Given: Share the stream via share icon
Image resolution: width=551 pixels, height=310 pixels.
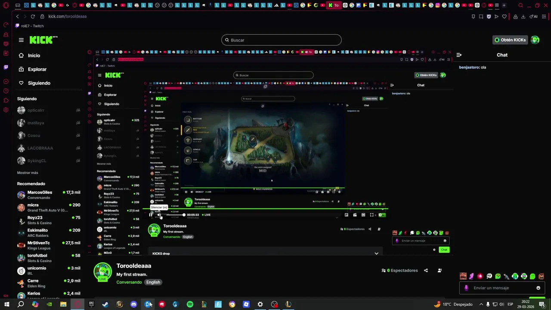Looking at the screenshot, I should coord(426,270).
